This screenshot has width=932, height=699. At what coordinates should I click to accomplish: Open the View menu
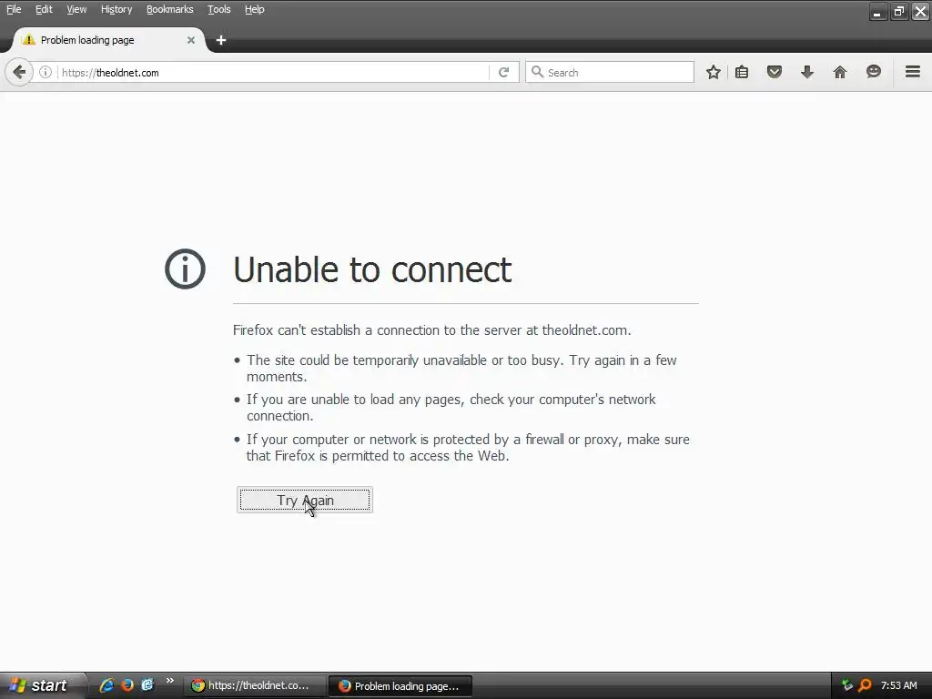76,9
